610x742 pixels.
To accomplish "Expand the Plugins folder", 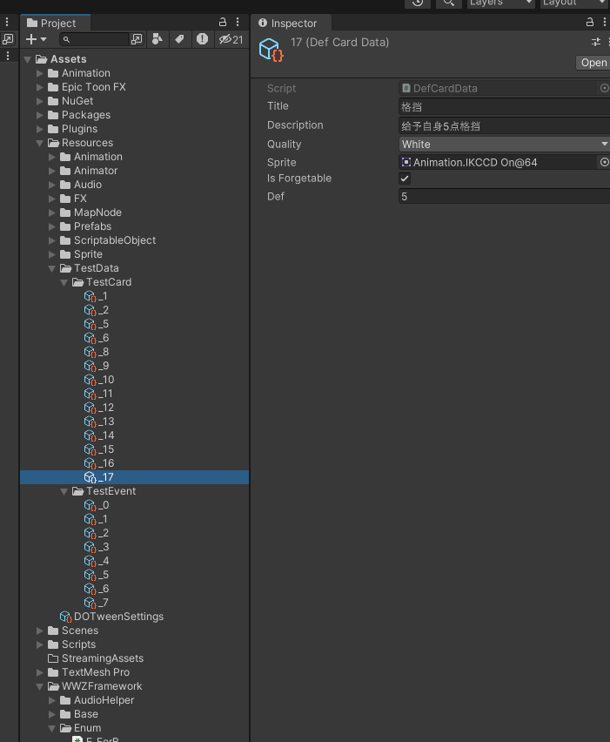I will [40, 129].
